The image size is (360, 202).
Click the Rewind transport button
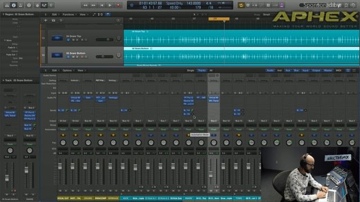(85, 5)
